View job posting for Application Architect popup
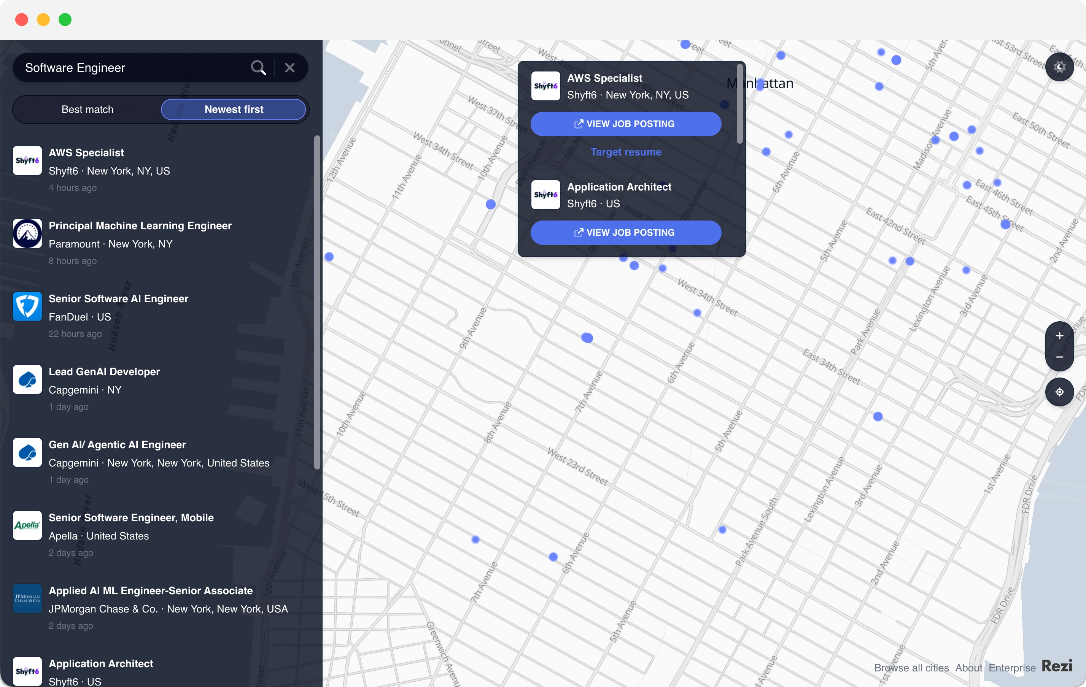 tap(625, 233)
